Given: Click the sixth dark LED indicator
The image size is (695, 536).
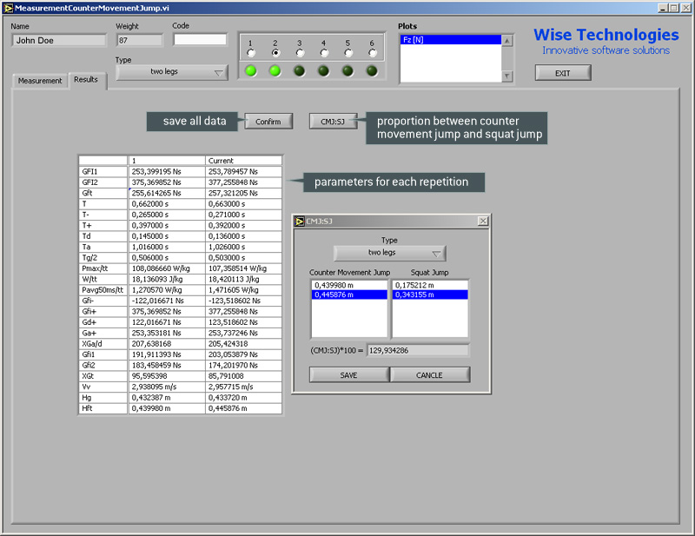Looking at the screenshot, I should pyautogui.click(x=372, y=71).
